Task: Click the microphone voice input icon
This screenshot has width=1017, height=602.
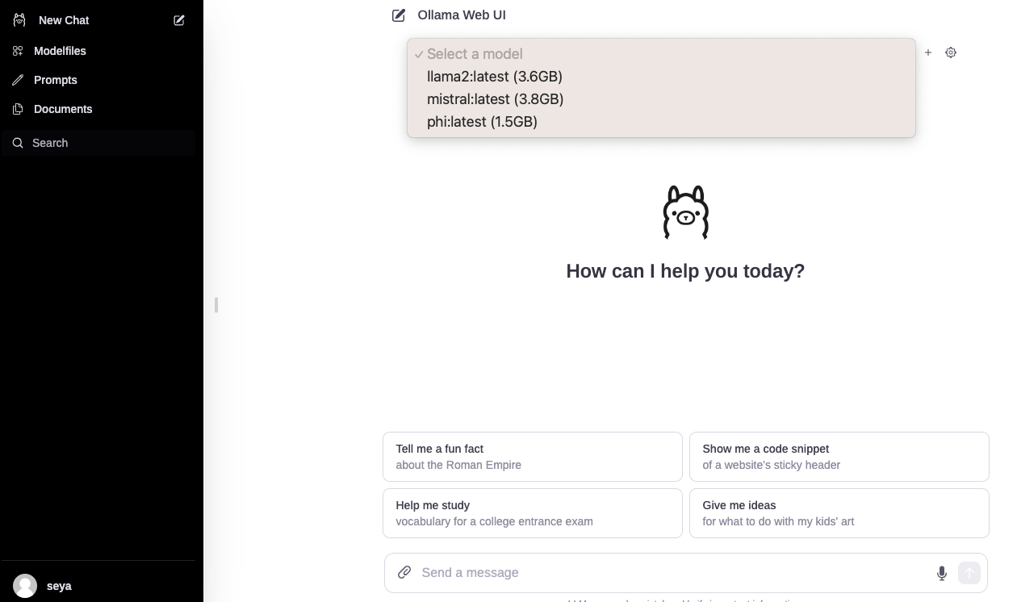Action: coord(942,573)
